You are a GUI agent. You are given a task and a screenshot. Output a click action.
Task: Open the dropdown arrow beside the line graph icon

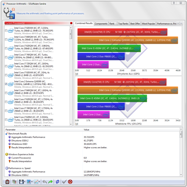(39, 182)
